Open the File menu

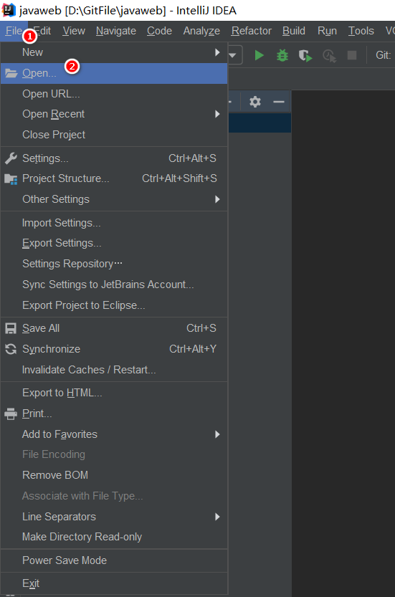tap(14, 31)
